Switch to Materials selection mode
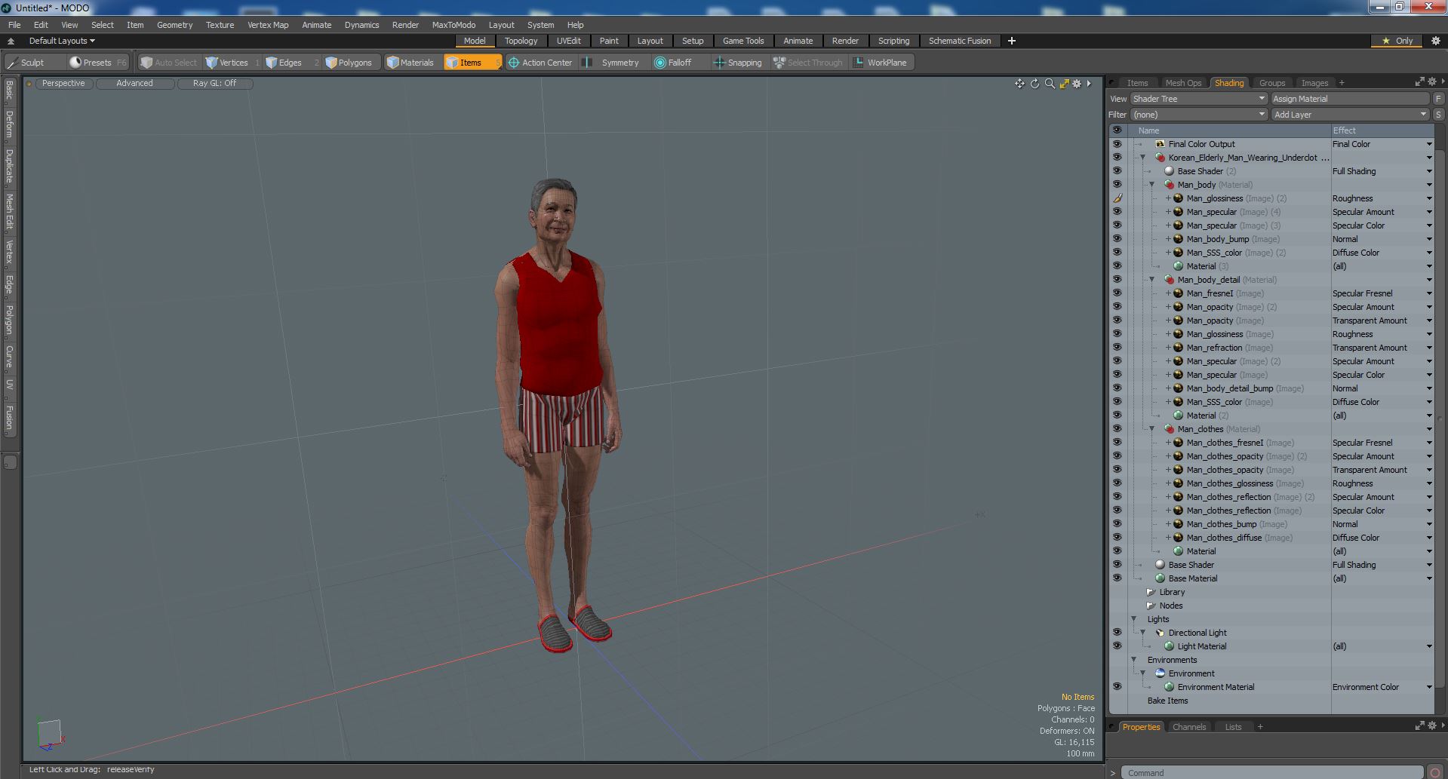Image resolution: width=1448 pixels, height=779 pixels. (x=410, y=63)
